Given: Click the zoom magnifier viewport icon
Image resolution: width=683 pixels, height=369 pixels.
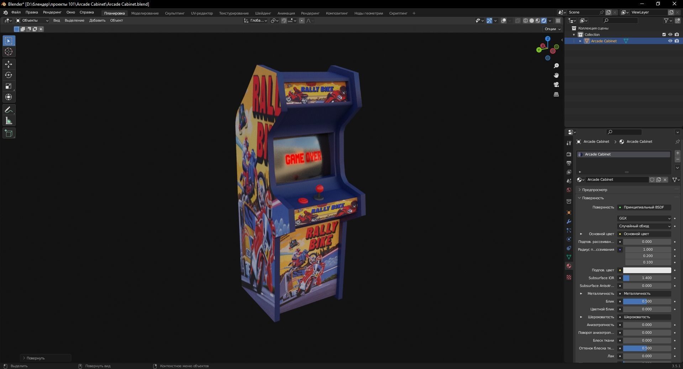Looking at the screenshot, I should [x=556, y=66].
